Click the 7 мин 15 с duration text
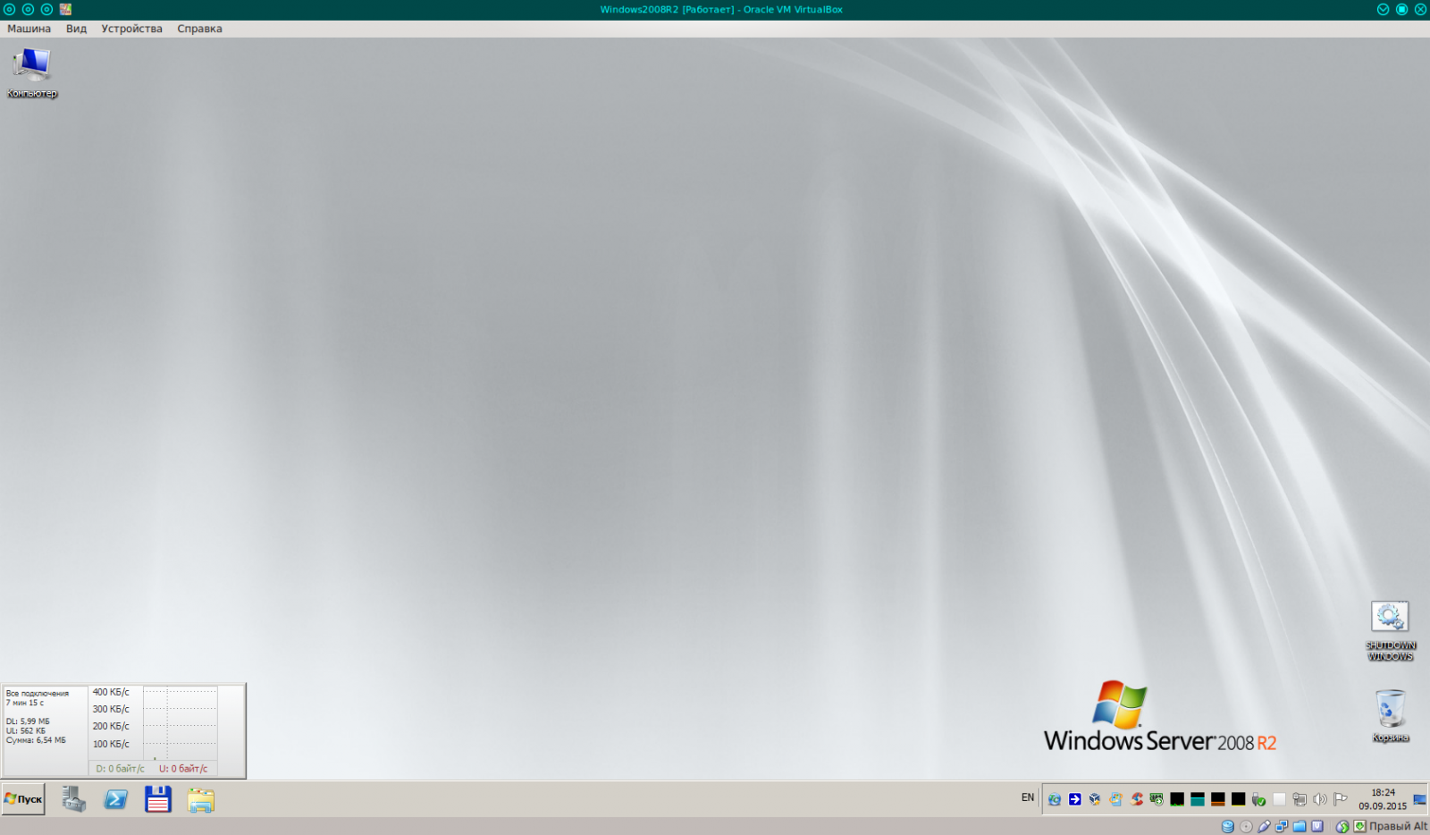The image size is (1430, 835). click(25, 703)
